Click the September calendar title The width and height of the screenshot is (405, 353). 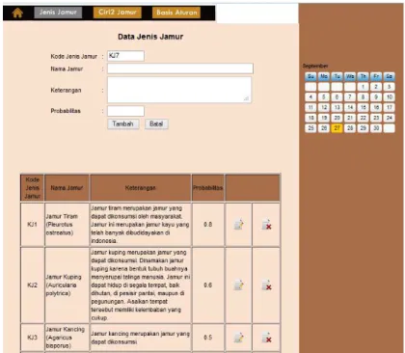[x=315, y=66]
